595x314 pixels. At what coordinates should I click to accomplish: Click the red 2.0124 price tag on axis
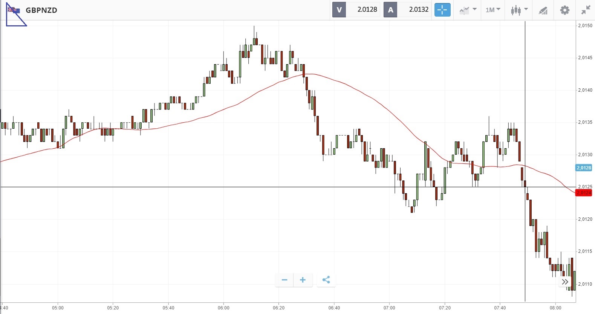point(584,193)
